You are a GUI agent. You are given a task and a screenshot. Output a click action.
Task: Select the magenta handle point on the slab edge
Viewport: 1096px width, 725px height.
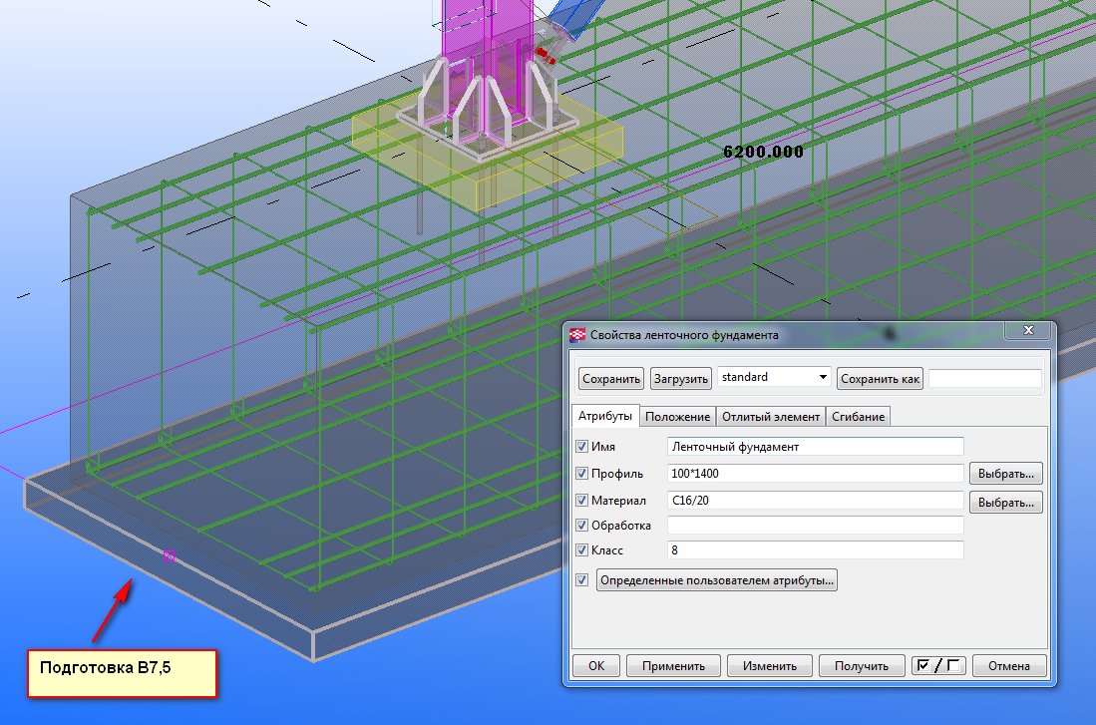point(169,555)
